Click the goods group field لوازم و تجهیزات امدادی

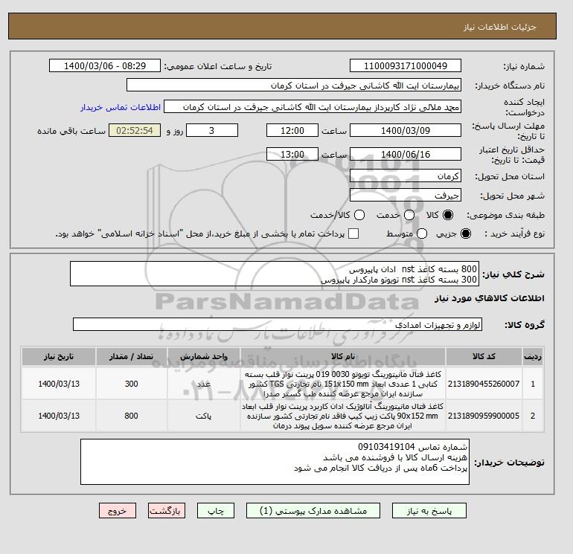[x=278, y=324]
